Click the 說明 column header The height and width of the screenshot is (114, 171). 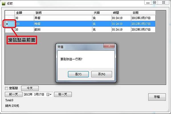pos(63,13)
